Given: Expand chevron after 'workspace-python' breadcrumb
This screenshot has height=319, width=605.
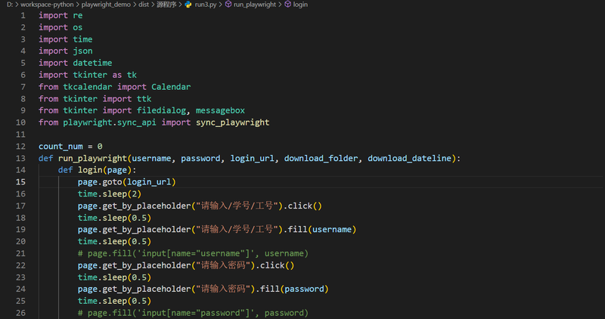Looking at the screenshot, I should 78,5.
